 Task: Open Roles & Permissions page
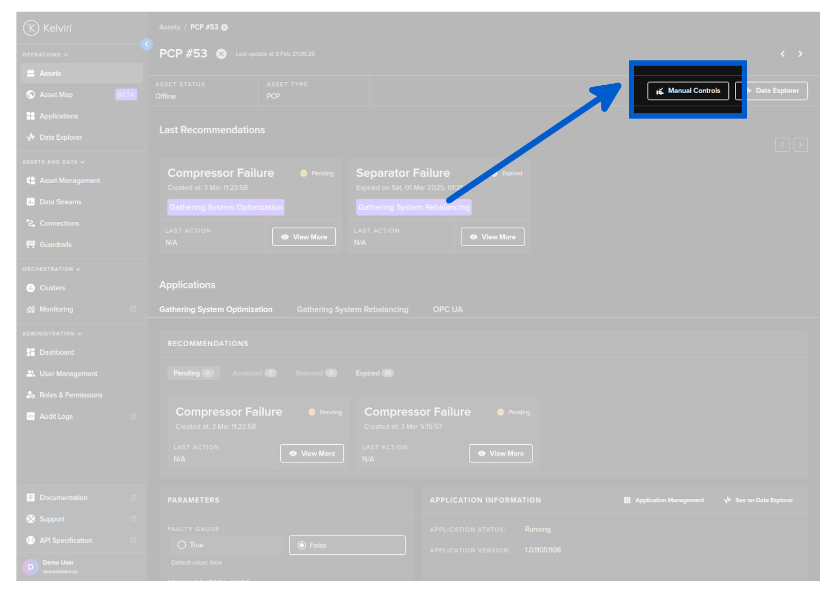pyautogui.click(x=70, y=395)
